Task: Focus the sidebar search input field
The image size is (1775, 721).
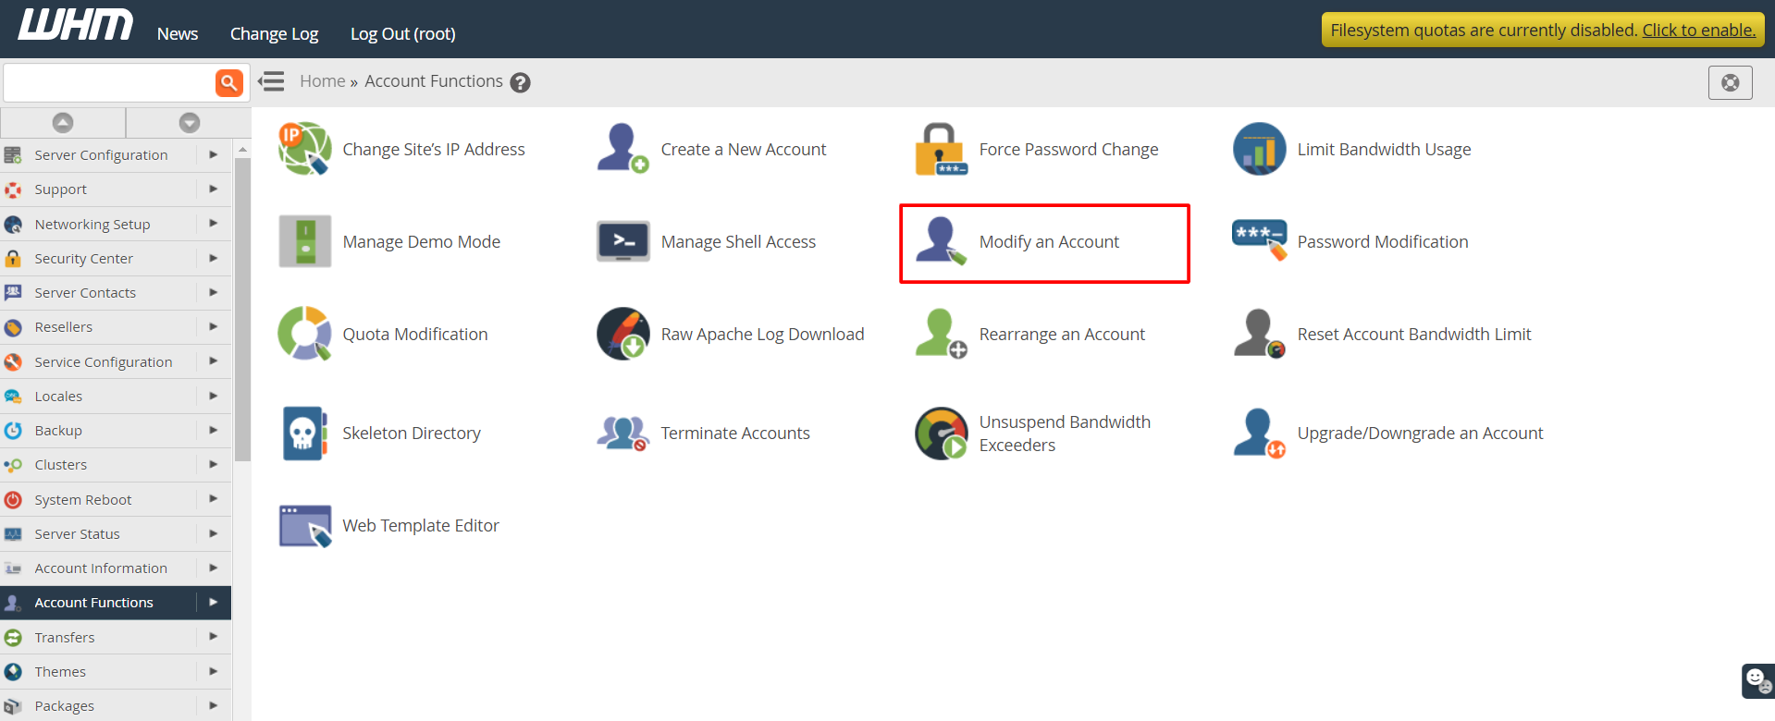Action: 109,82
